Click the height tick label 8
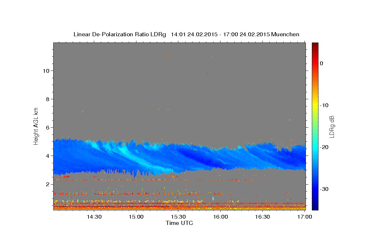This screenshot has height=252, width=378. pos(48,99)
